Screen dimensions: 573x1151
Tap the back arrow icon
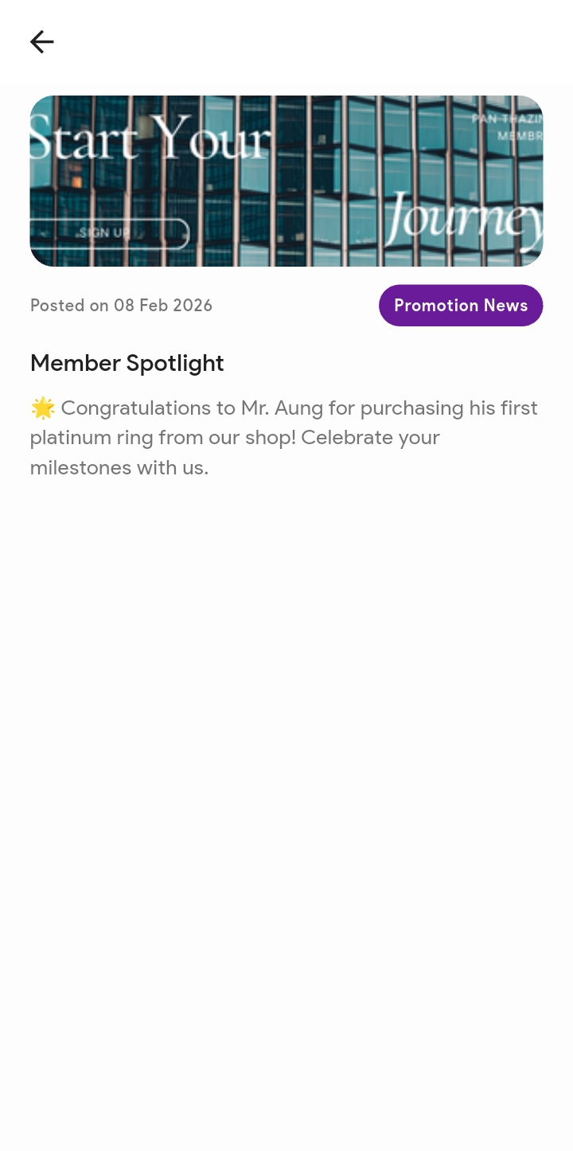[41, 41]
